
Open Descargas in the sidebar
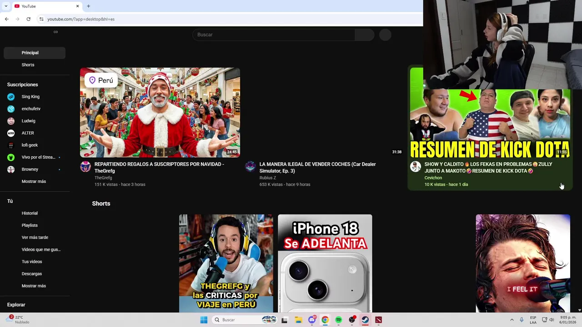[35, 274]
